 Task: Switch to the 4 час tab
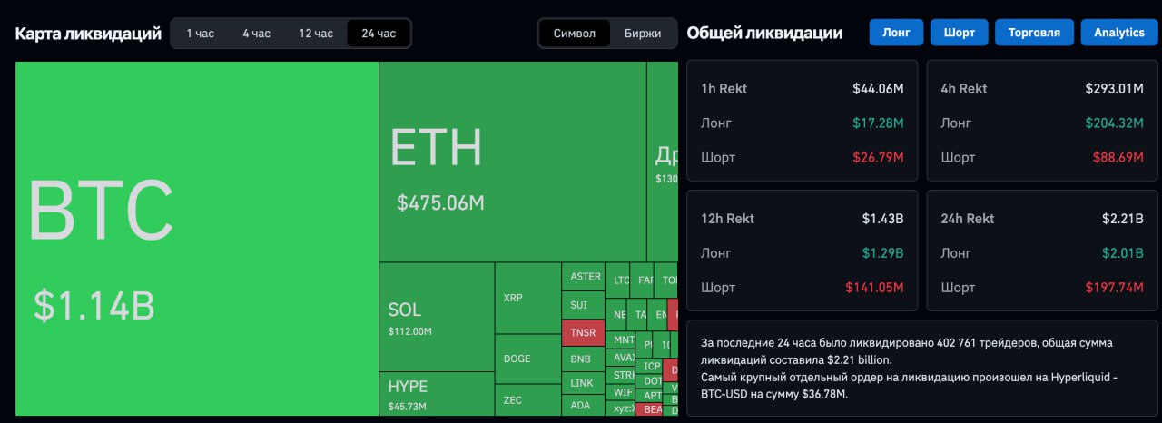click(256, 34)
